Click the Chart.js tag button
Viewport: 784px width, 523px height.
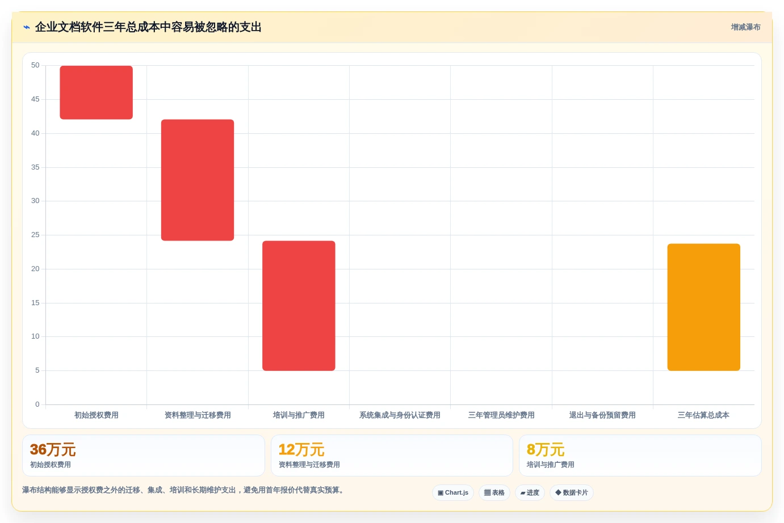click(453, 492)
